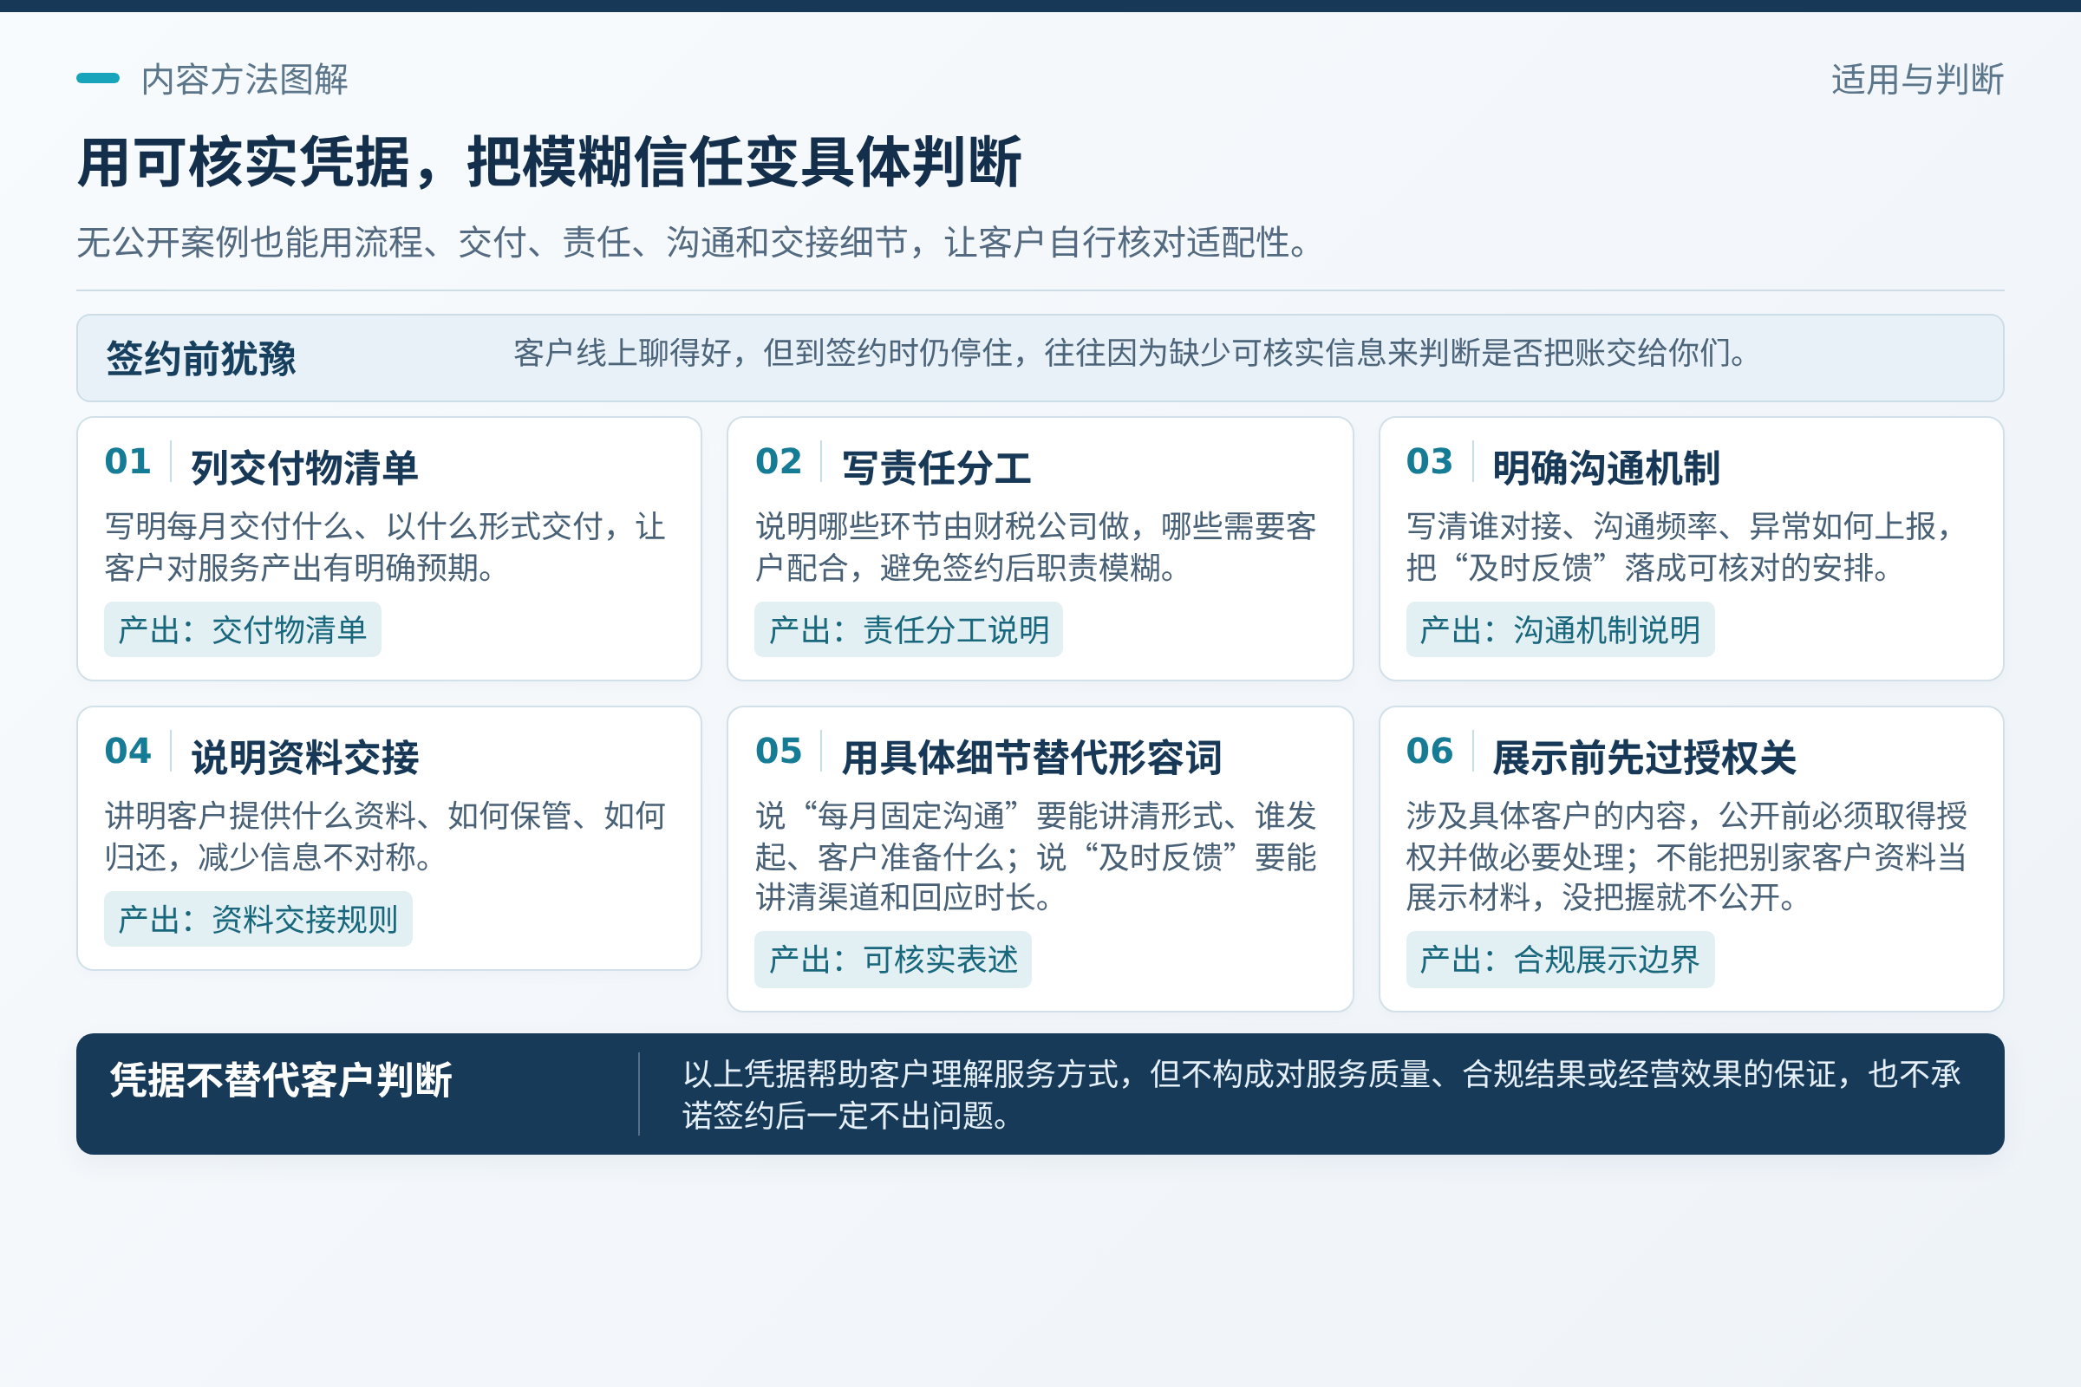Select the title "用可核实凭据，把模糊信任变具体判断"
This screenshot has height=1387, width=2081.
click(550, 163)
